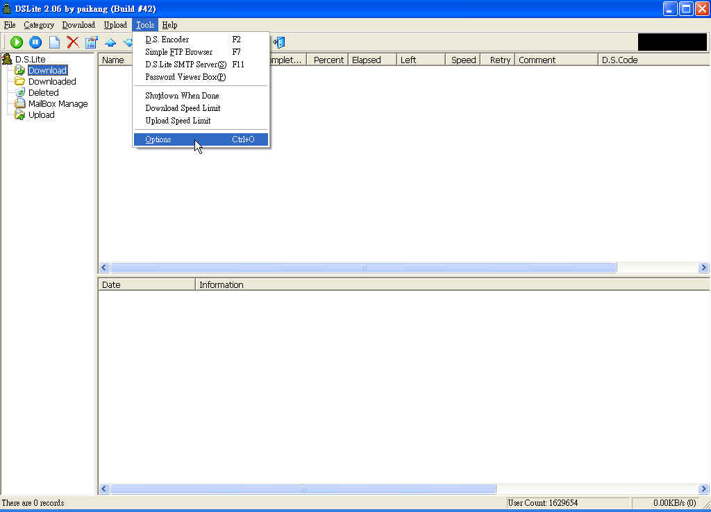Sort by the Left column header
Image resolution: width=711 pixels, height=512 pixels.
click(421, 60)
